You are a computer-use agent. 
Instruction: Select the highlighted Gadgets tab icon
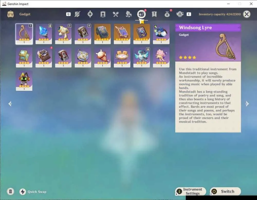pyautogui.click(x=141, y=14)
